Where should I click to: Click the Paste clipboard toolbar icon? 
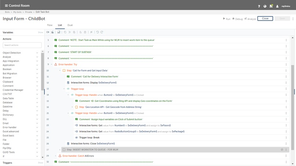[x=74, y=32]
